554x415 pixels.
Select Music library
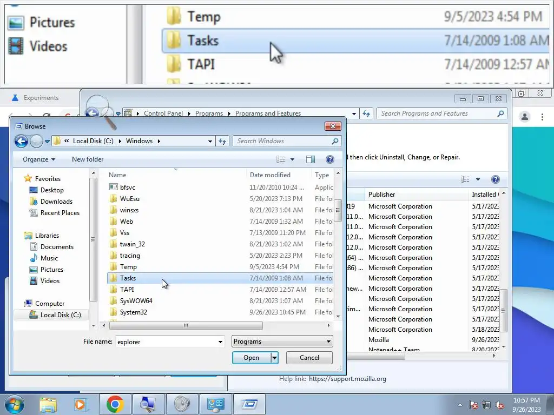click(x=49, y=258)
